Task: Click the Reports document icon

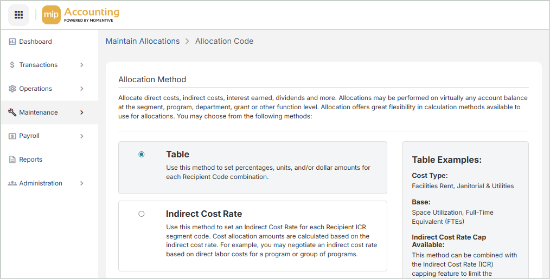Action: point(12,160)
